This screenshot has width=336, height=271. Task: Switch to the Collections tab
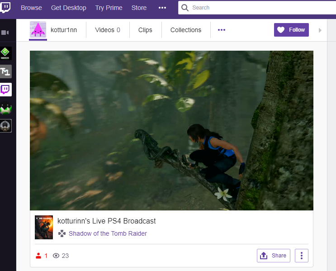tap(186, 30)
